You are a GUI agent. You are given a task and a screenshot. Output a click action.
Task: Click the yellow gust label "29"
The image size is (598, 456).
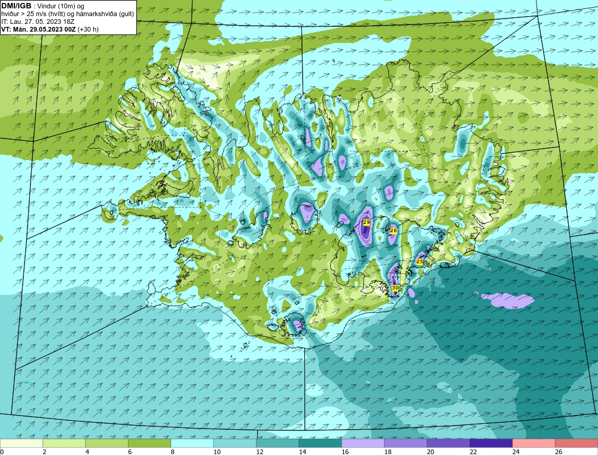tap(367, 222)
